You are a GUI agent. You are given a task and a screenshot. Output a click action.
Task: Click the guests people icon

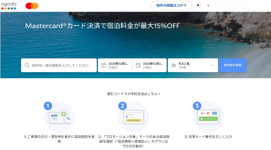coord(173,65)
